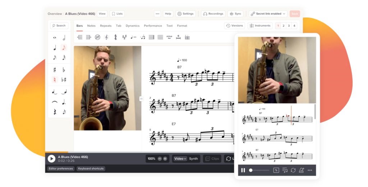The image size is (368, 187).
Task: Increase zoom with the plus button
Action: coord(165,159)
